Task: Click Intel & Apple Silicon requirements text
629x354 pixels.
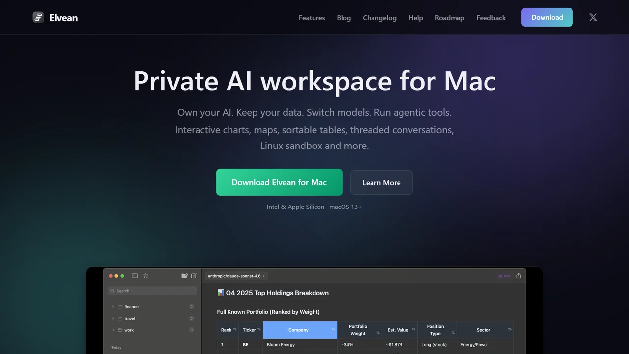Action: 314,206
